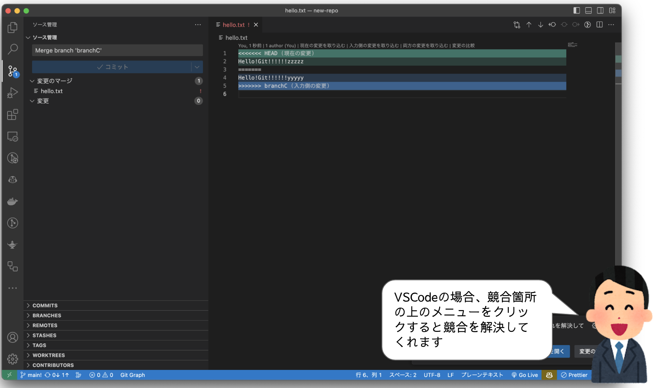Open the Docker icon in the activity bar
Viewport: 654px width, 388px height.
click(x=13, y=201)
